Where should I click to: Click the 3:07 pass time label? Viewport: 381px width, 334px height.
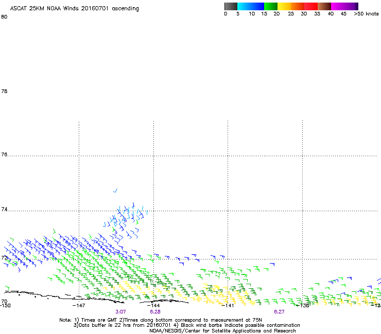point(121,312)
